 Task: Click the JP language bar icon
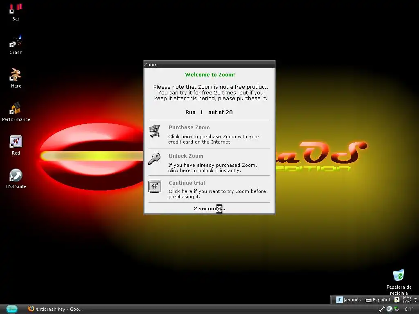(339, 300)
